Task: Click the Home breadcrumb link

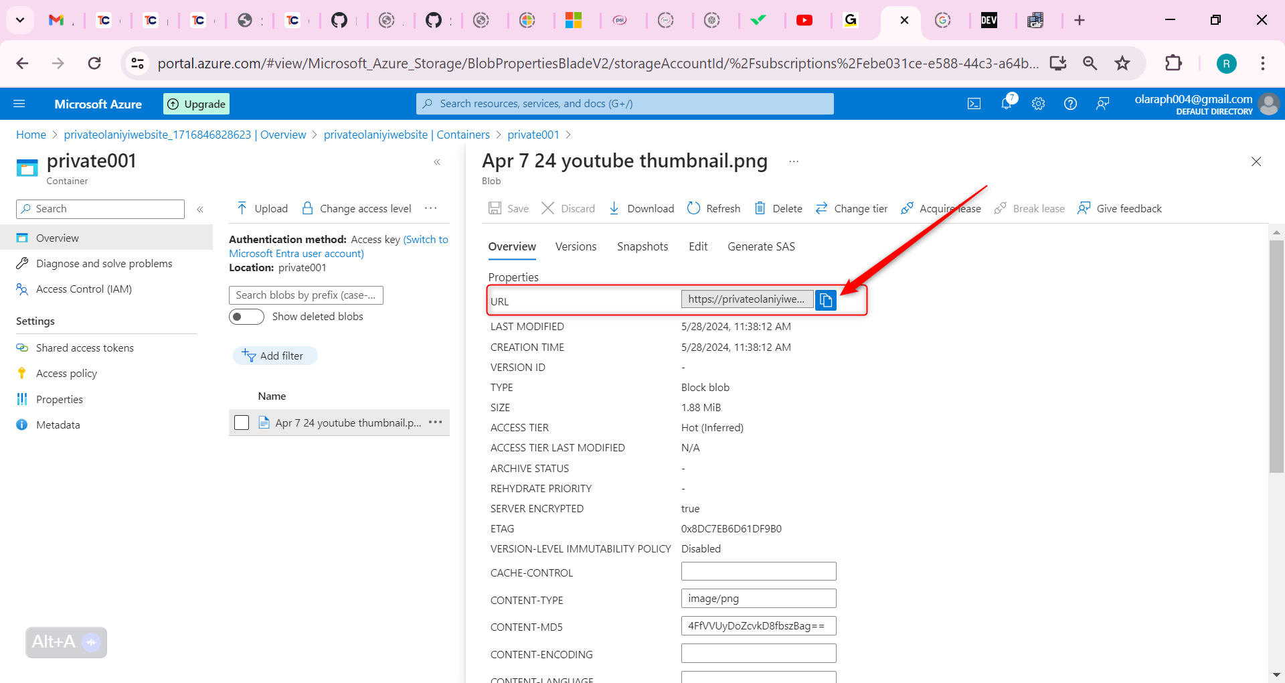Action: point(31,135)
